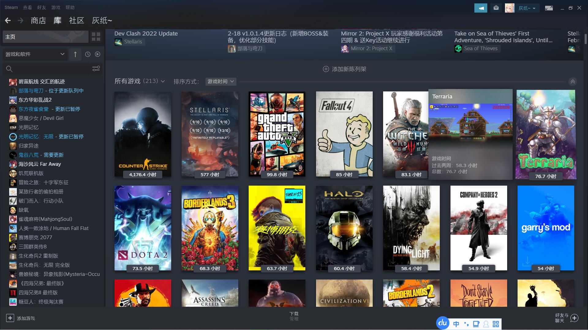
Task: Expand the 游戏和软件 filter dropdown
Action: [x=35, y=54]
